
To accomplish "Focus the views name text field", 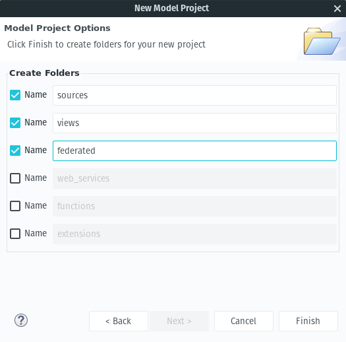I will point(194,123).
